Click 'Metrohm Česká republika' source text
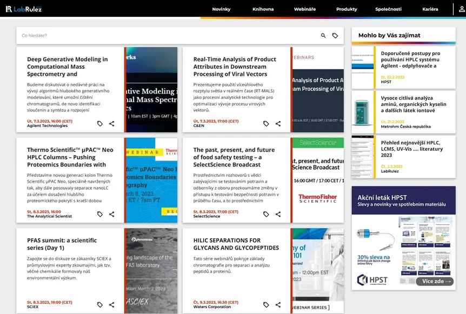Viewport: 466px width, 314px height. 405,126
